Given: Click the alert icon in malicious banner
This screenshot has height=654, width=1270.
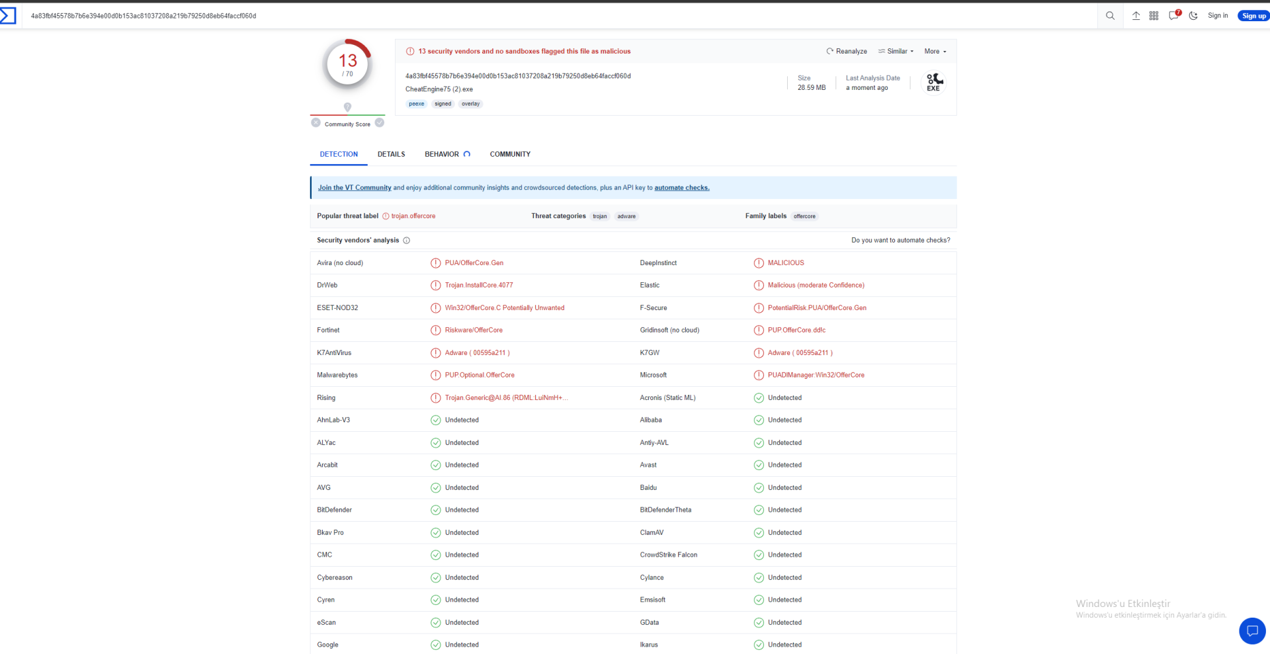Looking at the screenshot, I should tap(410, 52).
